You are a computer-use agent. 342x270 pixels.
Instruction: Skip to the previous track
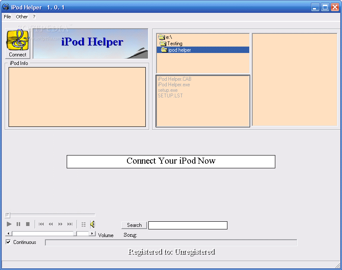pos(41,224)
